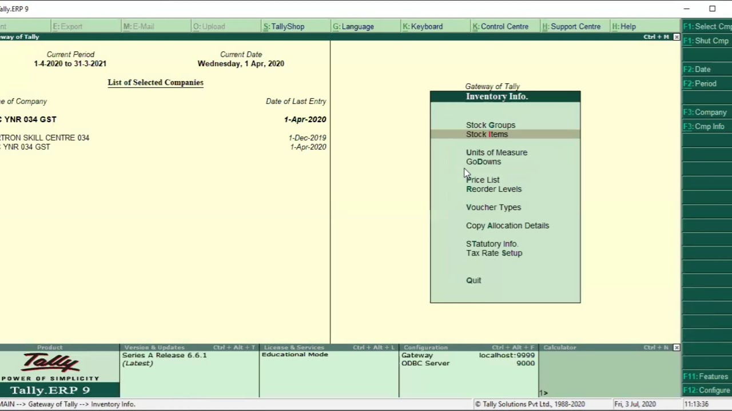Click Quit in Inventory Info menu
The width and height of the screenshot is (732, 411).
[x=474, y=280]
